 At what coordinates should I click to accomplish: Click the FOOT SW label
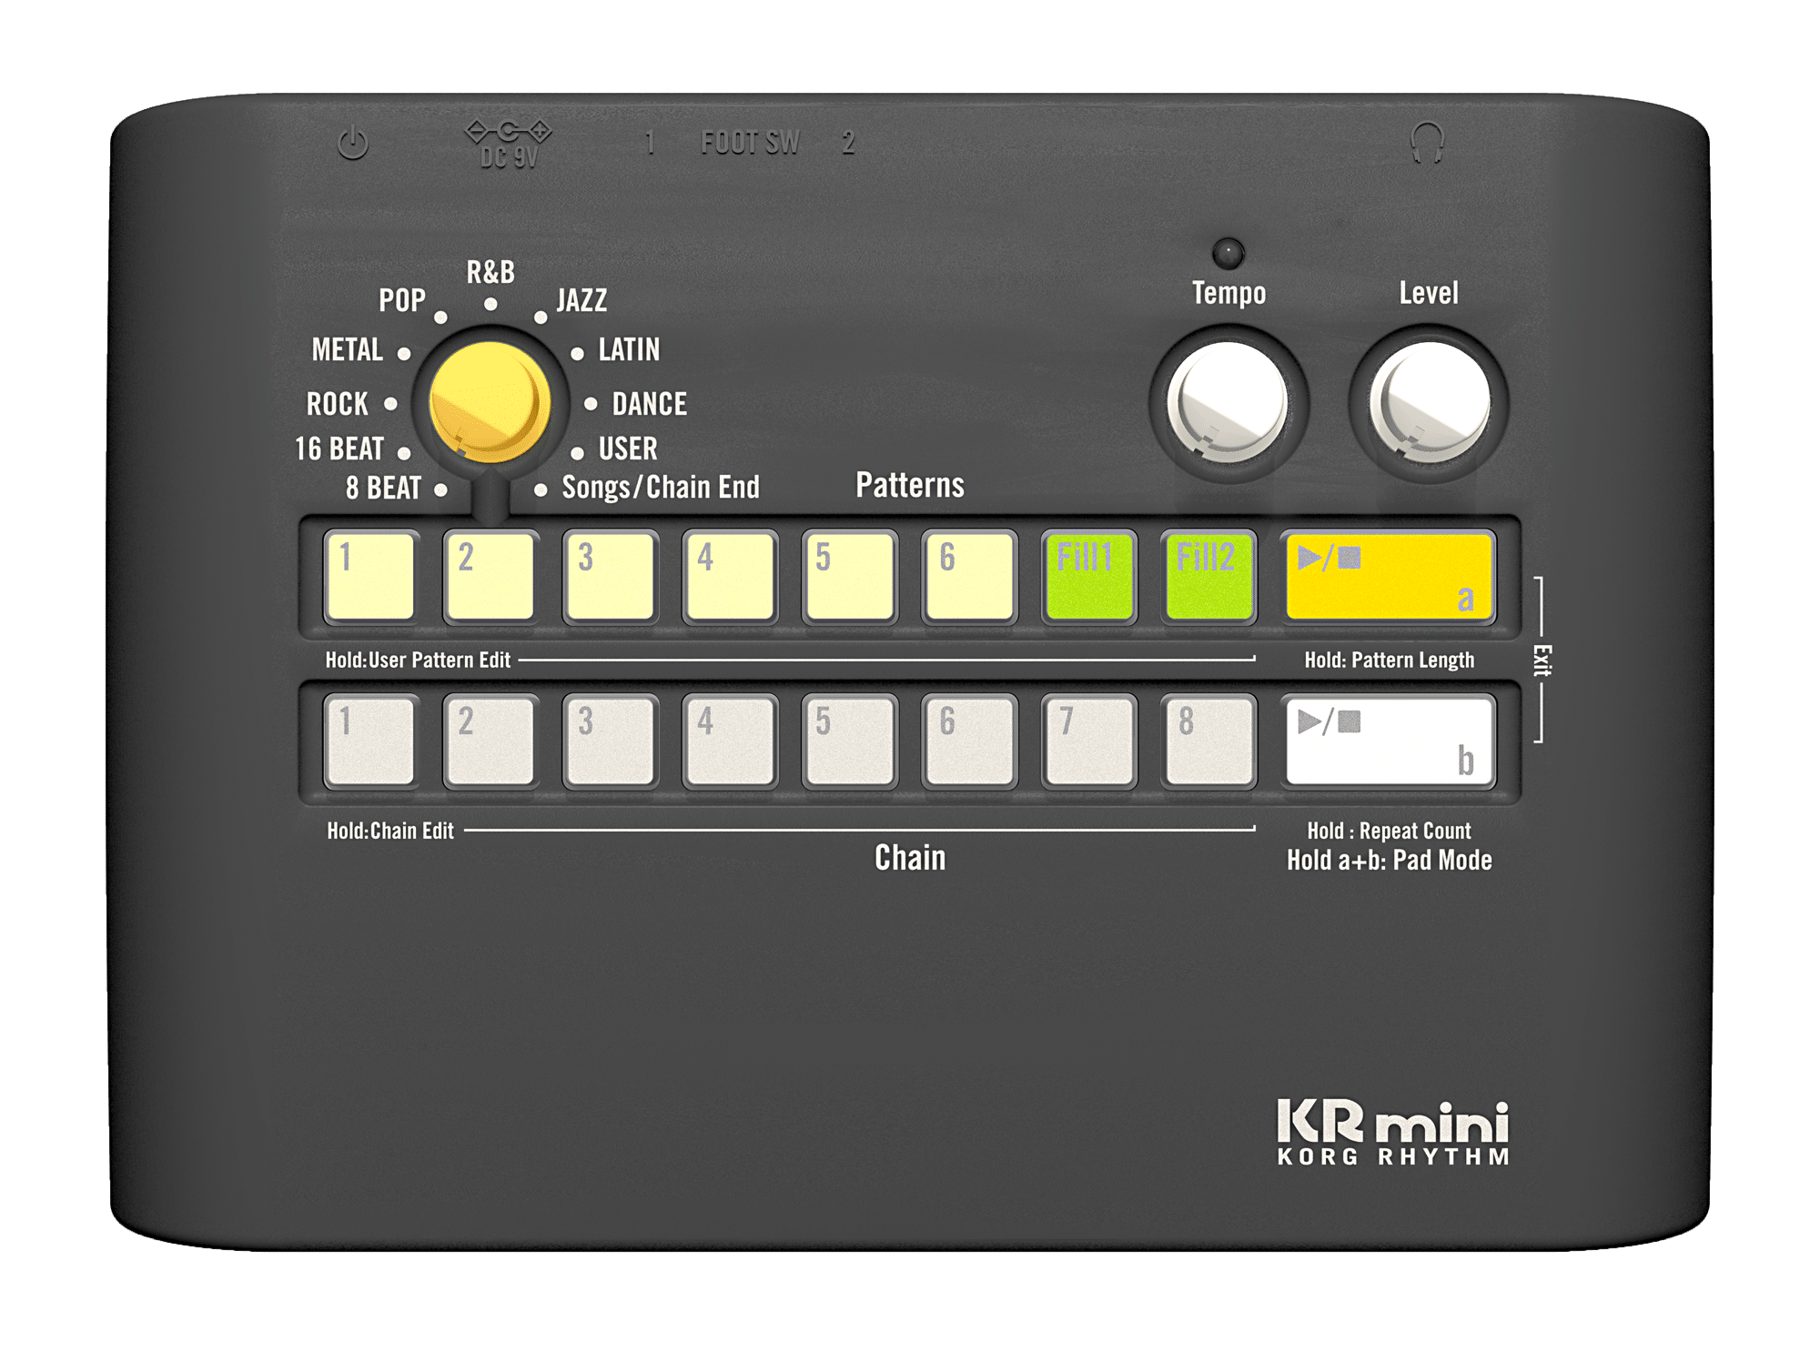[750, 143]
